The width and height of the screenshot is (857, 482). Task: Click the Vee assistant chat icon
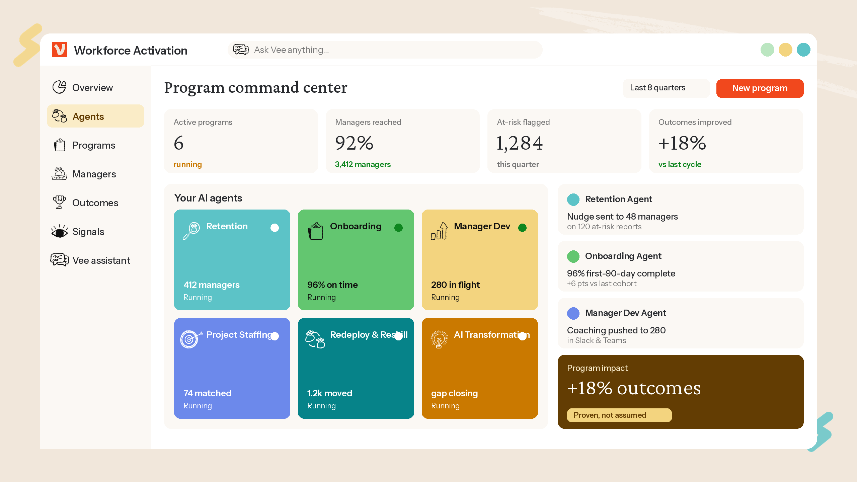point(60,260)
